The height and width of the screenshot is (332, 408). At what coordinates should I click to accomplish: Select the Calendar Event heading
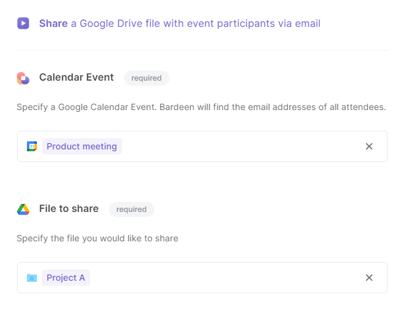click(x=76, y=78)
